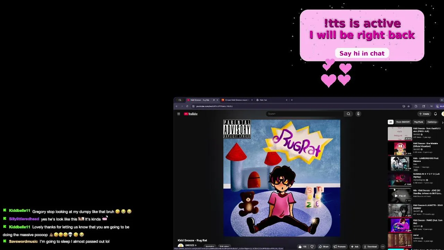444x250 pixels.
Task: Bookmark the page with the star icon
Action: pos(409,106)
